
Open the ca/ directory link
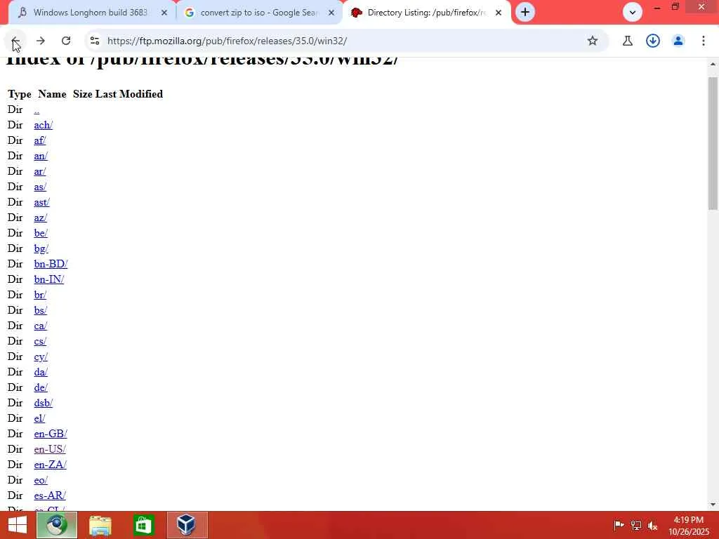pyautogui.click(x=40, y=326)
